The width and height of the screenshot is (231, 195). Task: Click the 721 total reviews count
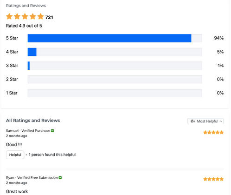(49, 17)
